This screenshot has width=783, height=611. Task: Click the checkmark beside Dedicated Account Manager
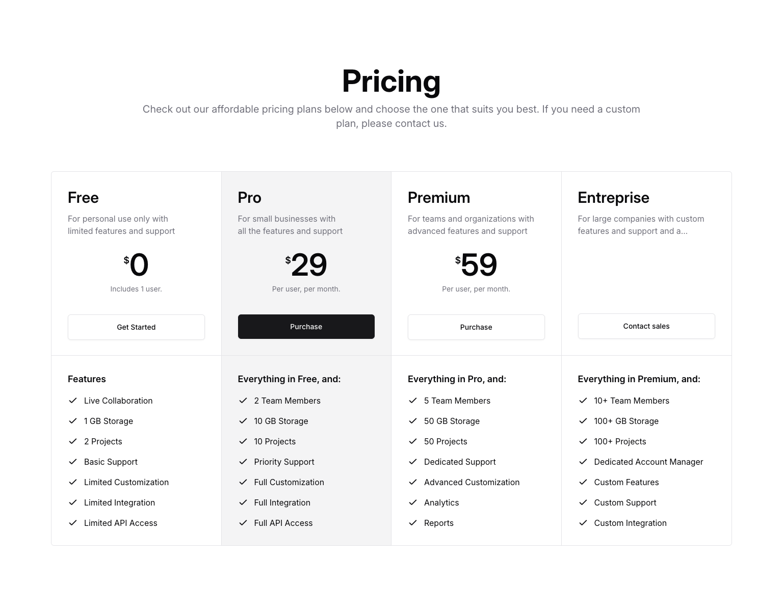(x=583, y=462)
